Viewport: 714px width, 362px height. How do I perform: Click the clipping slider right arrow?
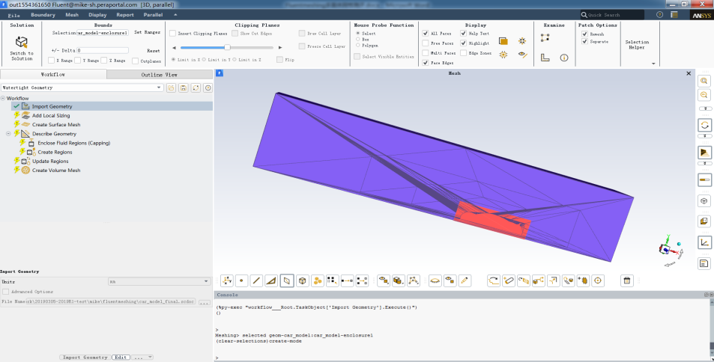click(280, 48)
